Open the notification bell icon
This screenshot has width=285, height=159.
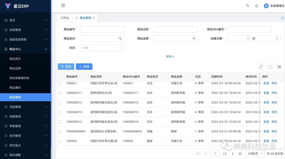256,6
